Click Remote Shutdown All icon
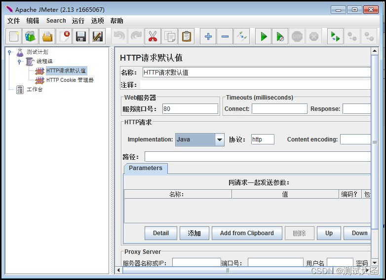Viewport: 386px width, 280px height. [369, 36]
